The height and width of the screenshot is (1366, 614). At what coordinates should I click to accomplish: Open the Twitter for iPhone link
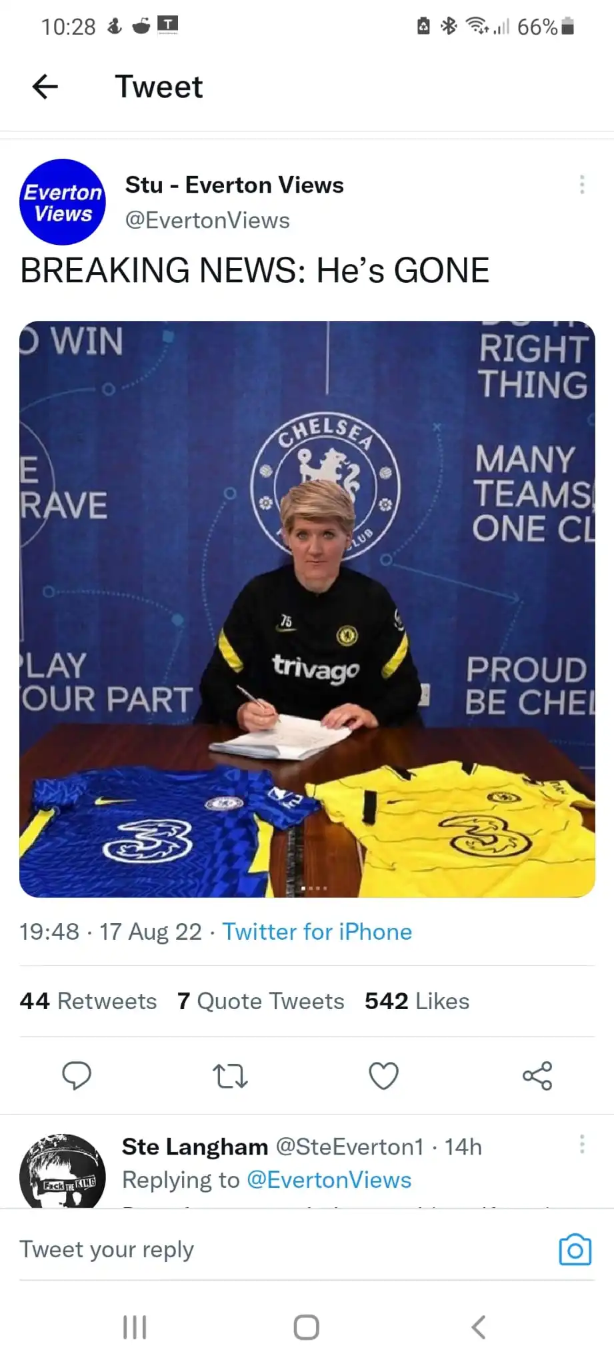click(x=317, y=931)
